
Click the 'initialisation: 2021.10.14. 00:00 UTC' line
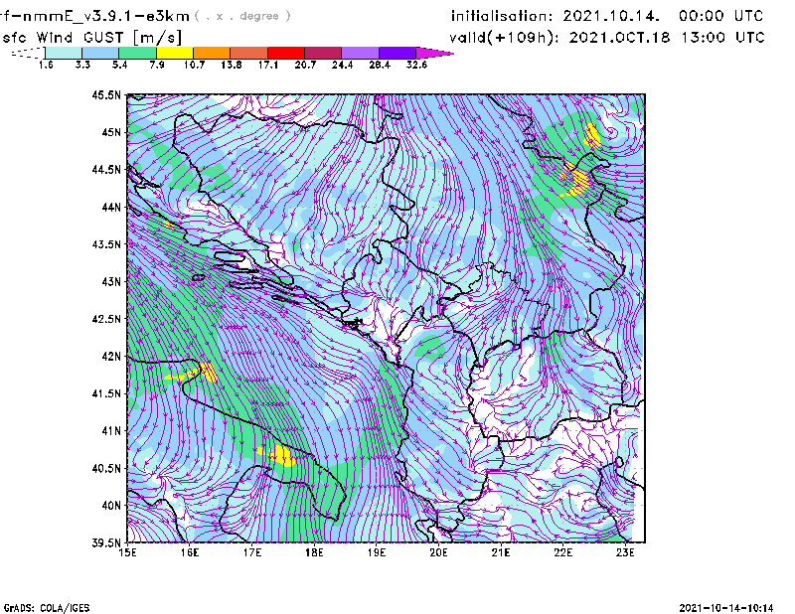coord(607,16)
